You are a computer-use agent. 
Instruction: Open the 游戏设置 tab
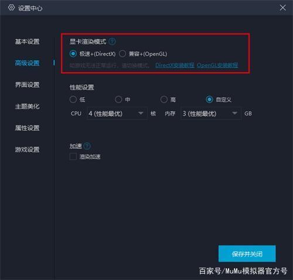pyautogui.click(x=27, y=149)
